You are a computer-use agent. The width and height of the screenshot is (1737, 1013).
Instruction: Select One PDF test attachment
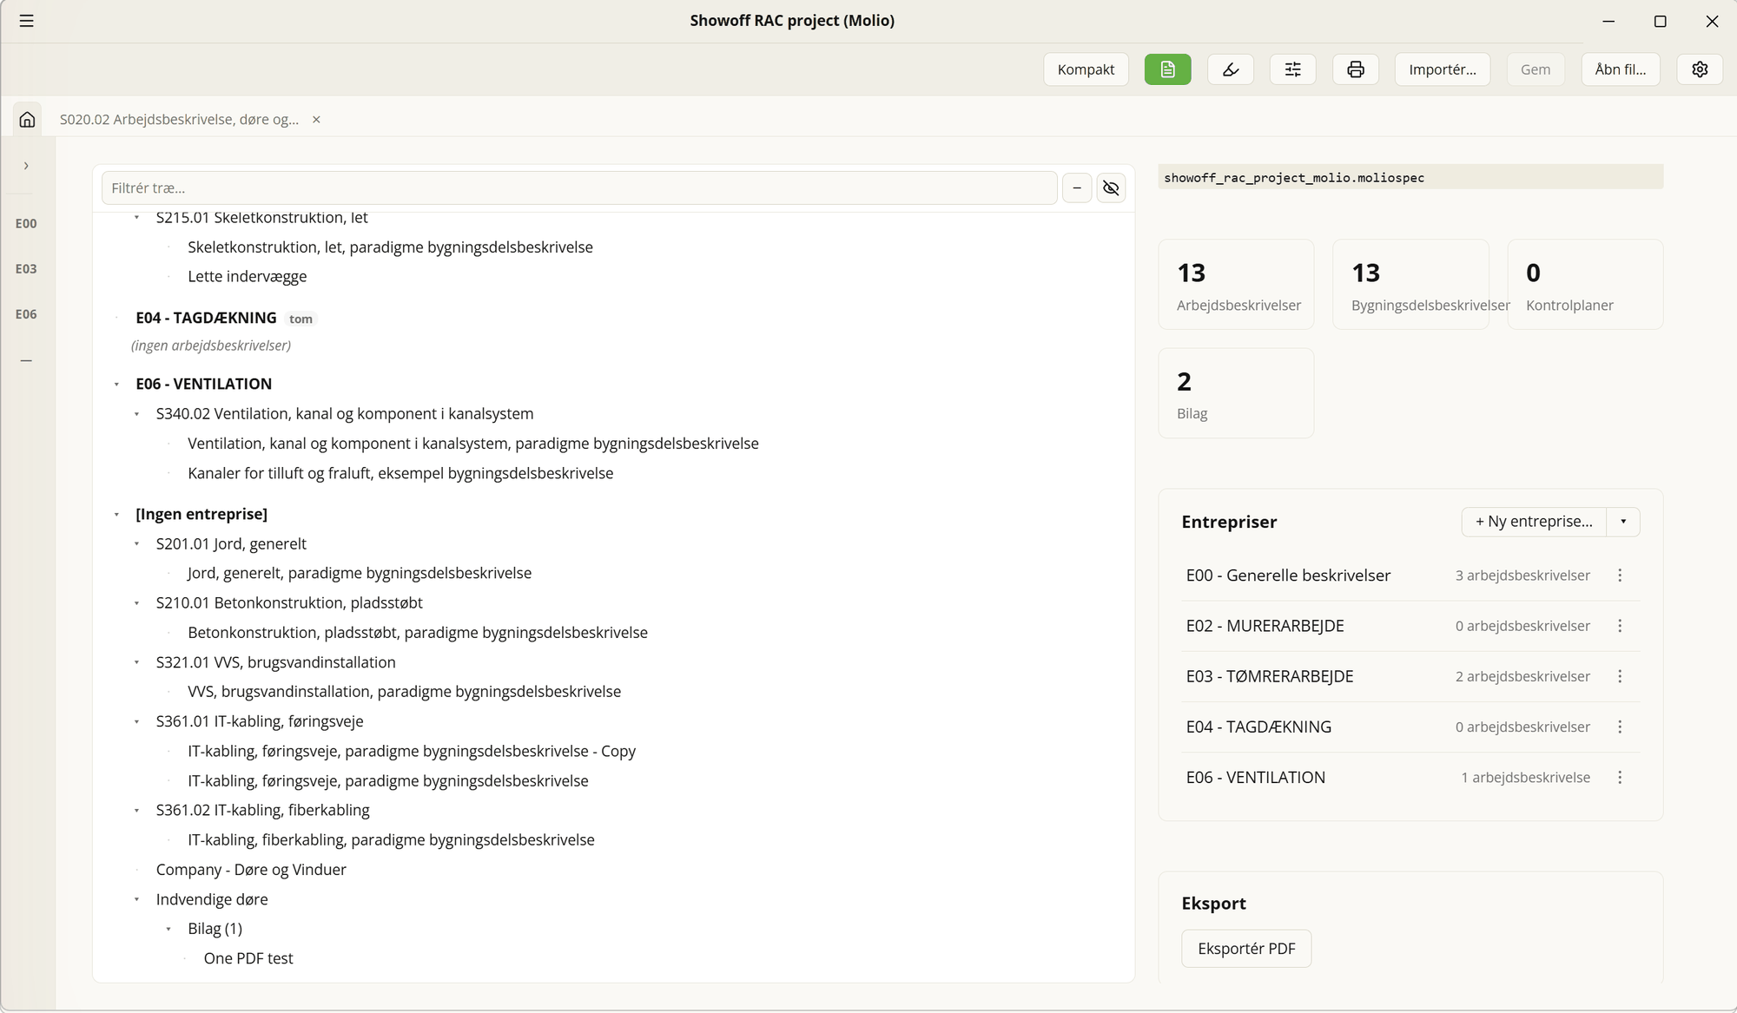(x=248, y=958)
